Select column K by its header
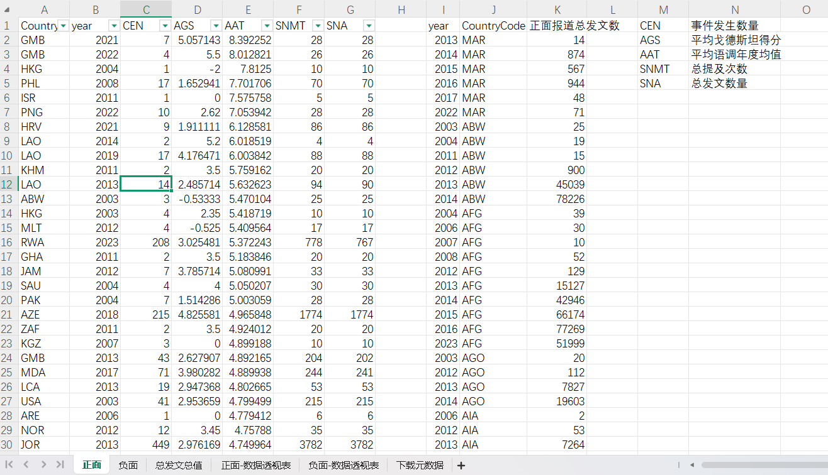The image size is (828, 475). tap(557, 9)
